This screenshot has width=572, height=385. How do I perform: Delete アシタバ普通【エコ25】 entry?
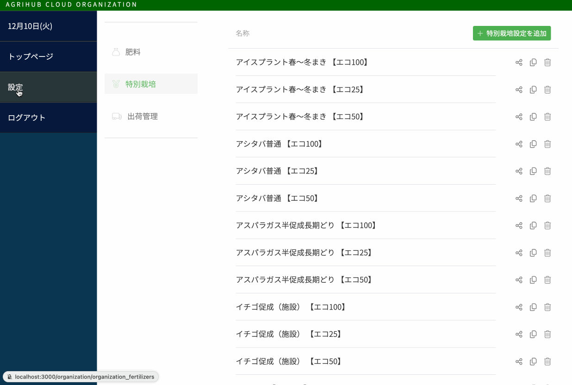tap(547, 171)
